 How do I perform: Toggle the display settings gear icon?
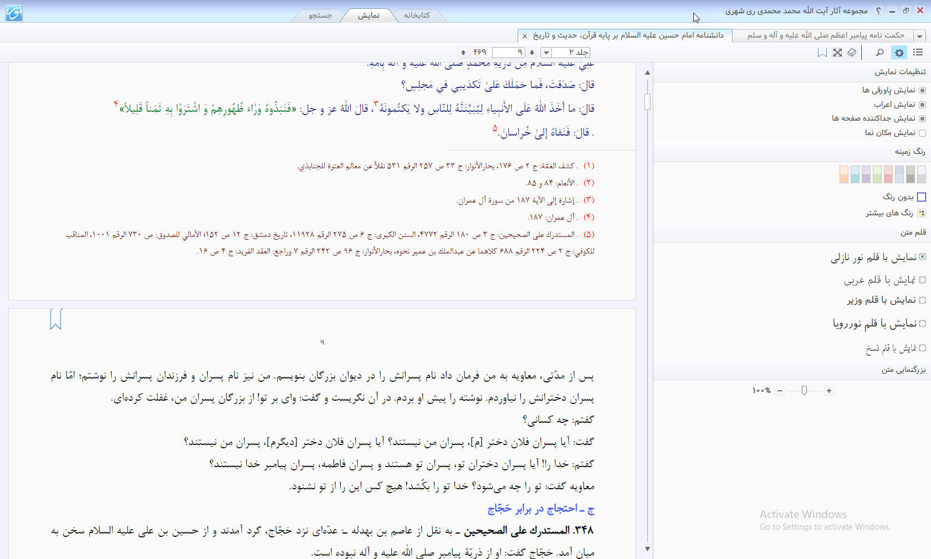tap(899, 53)
